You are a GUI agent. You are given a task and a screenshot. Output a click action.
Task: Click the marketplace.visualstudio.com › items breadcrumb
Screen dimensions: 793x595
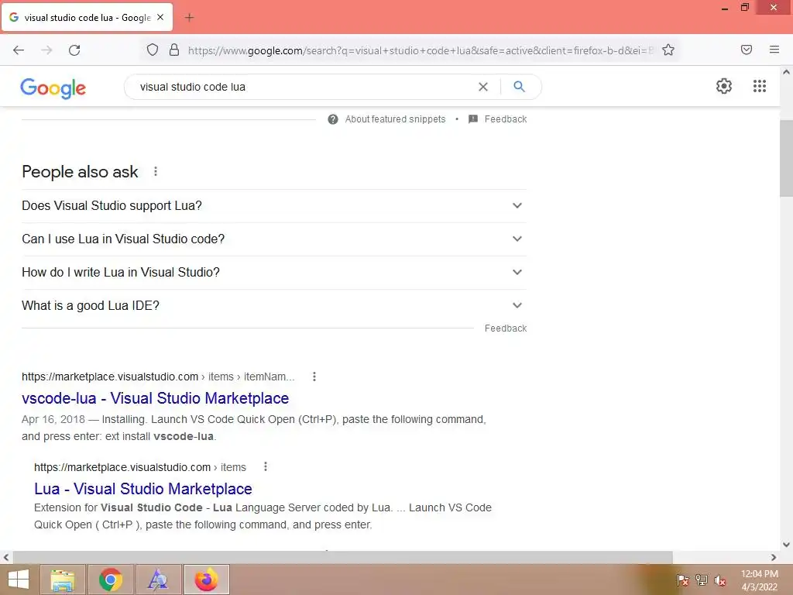(x=140, y=467)
